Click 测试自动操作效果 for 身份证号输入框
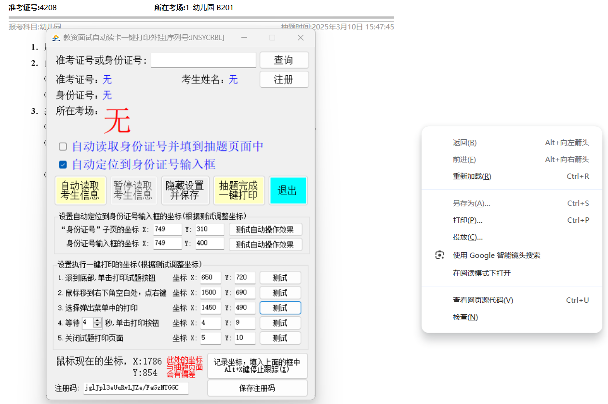This screenshot has width=608, height=404. pos(265,244)
